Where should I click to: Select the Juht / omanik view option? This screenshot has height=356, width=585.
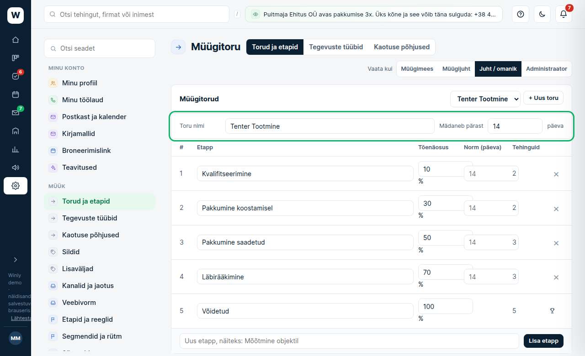[498, 69]
